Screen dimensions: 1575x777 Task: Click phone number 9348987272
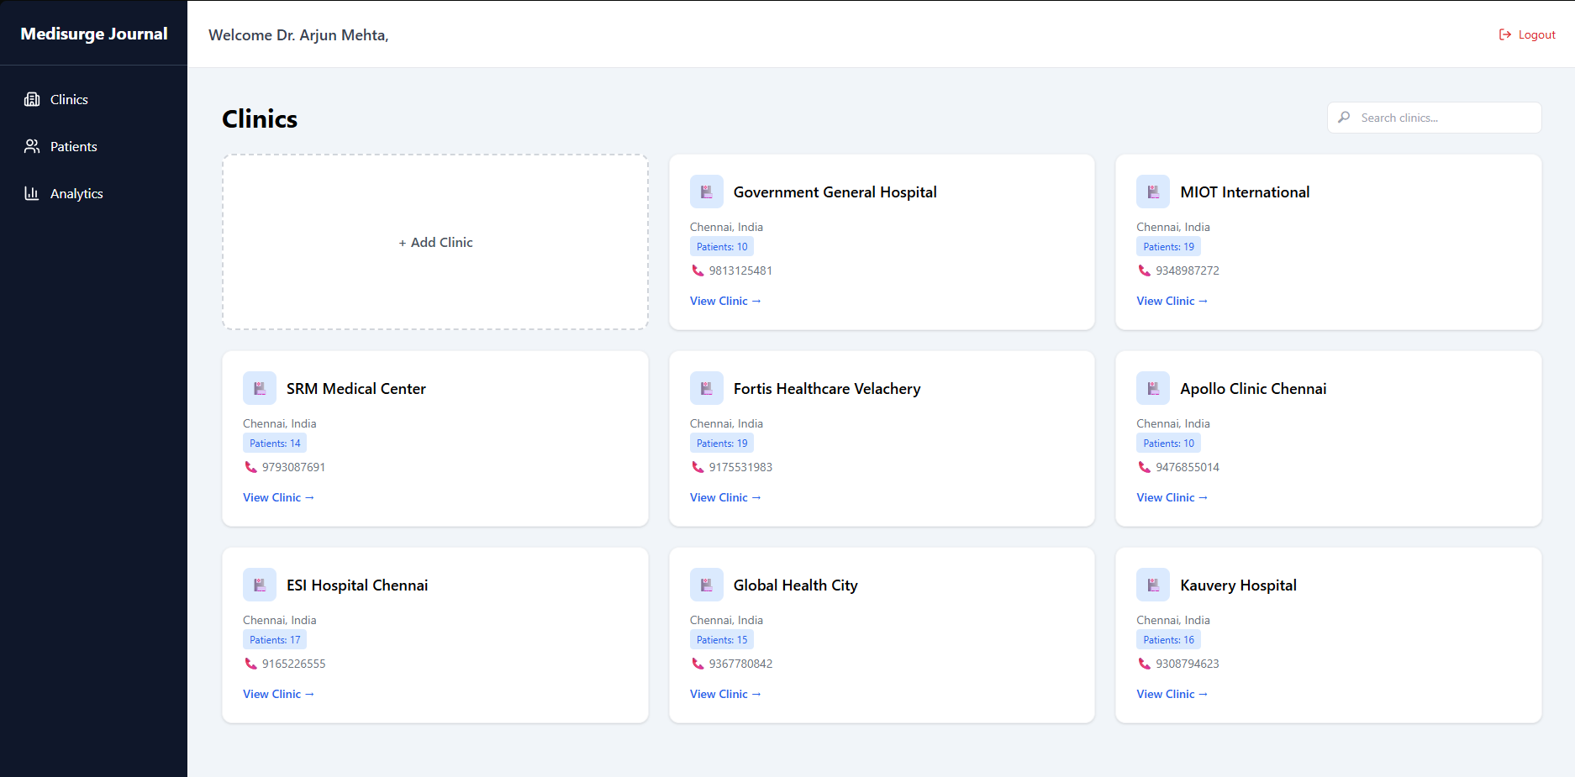[x=1188, y=270]
